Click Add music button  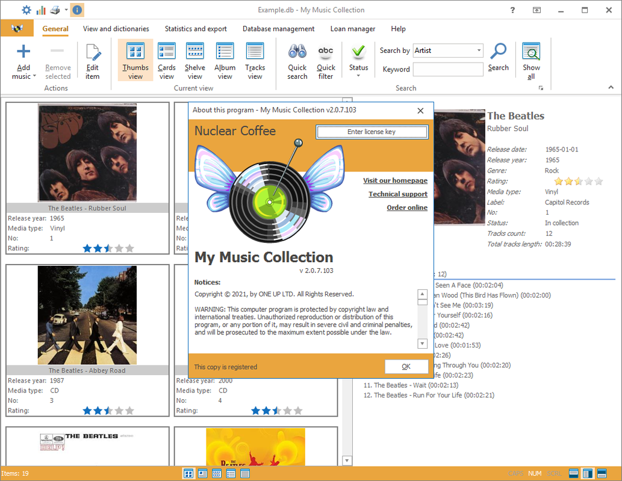[23, 61]
